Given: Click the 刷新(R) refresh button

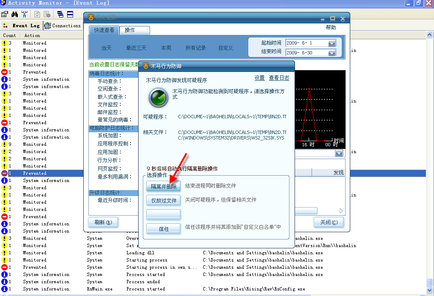Looking at the screenshot, I should coord(103,222).
